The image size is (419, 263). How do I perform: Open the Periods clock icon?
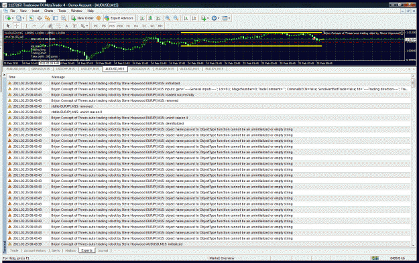[x=214, y=18]
